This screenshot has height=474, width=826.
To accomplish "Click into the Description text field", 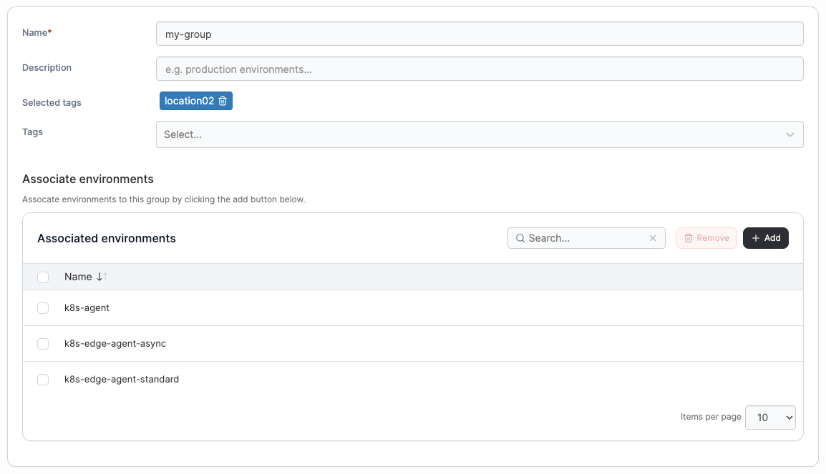I will [x=480, y=69].
